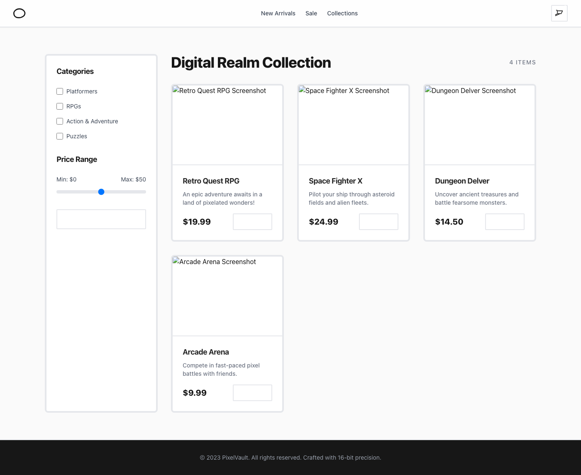Image resolution: width=581 pixels, height=475 pixels.
Task: Click the Space Fighter X product title
Action: point(335,181)
